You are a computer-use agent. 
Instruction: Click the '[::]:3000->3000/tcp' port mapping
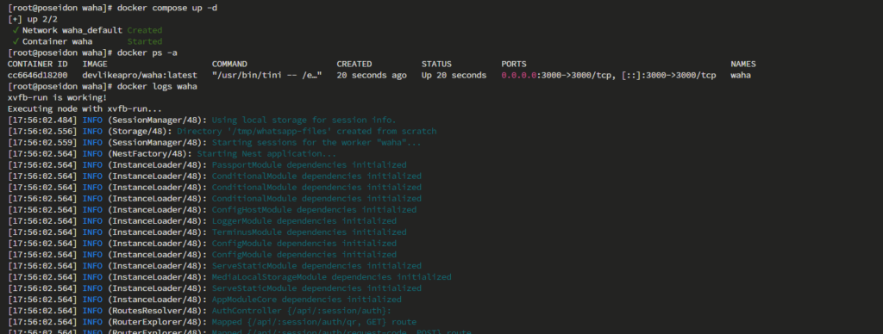(x=669, y=76)
